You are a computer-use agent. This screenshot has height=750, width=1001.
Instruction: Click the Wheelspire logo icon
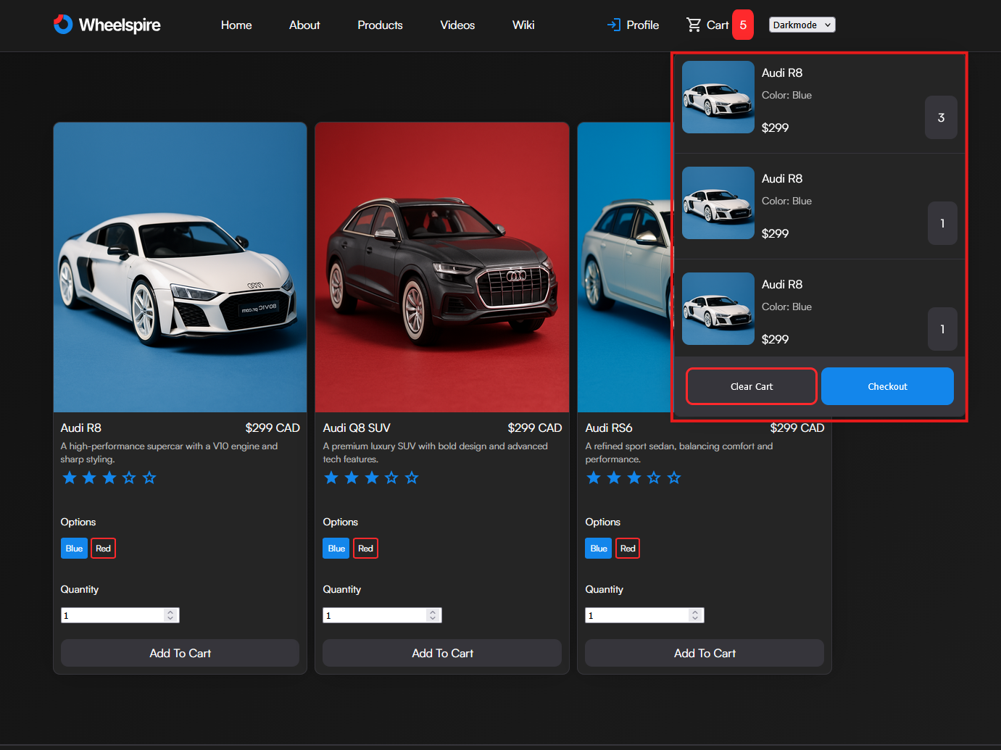point(63,24)
